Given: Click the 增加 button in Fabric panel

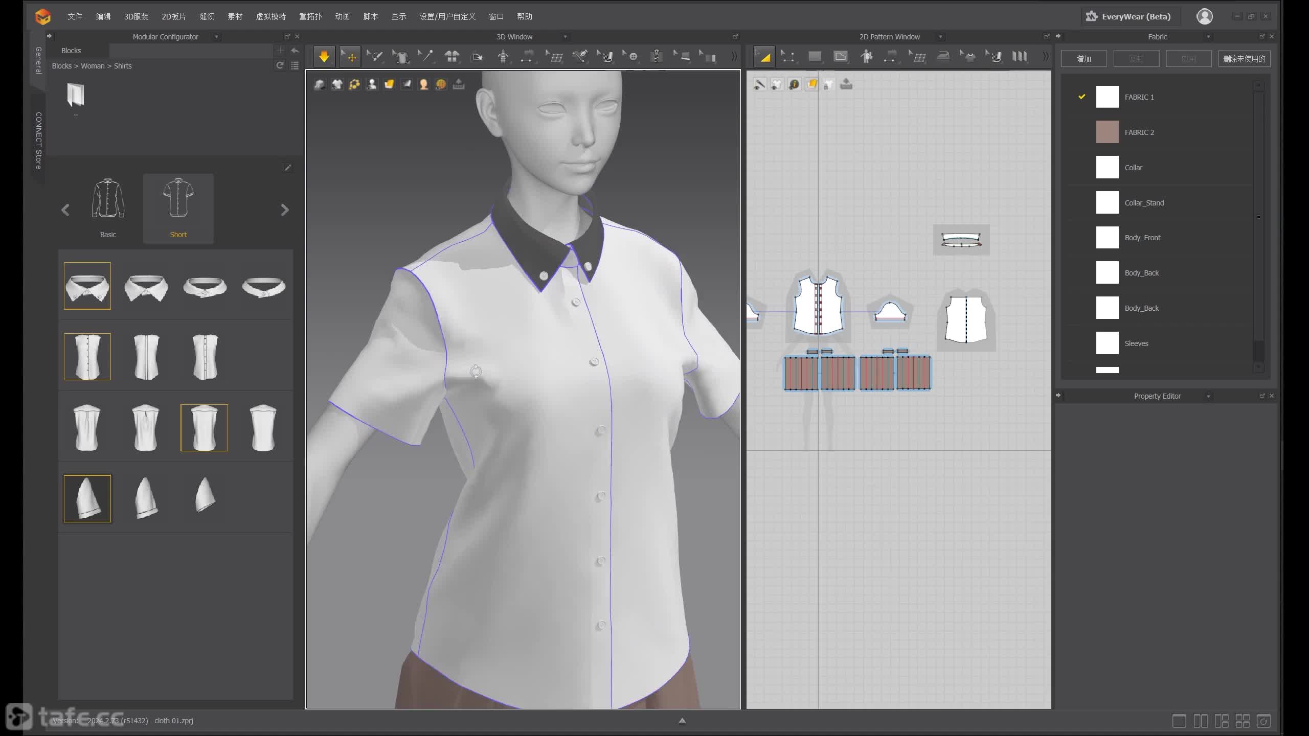Looking at the screenshot, I should click(x=1084, y=59).
